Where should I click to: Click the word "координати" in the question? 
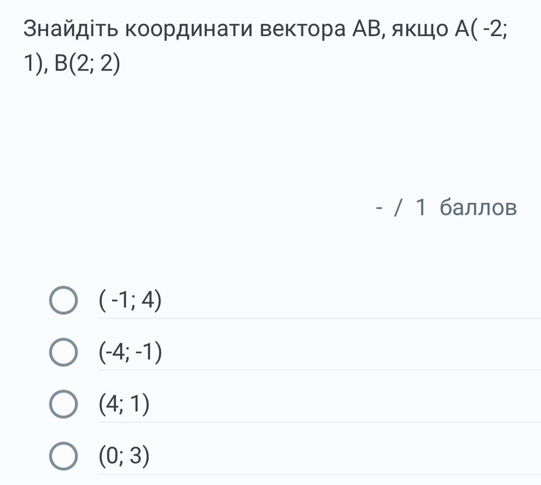point(189,30)
